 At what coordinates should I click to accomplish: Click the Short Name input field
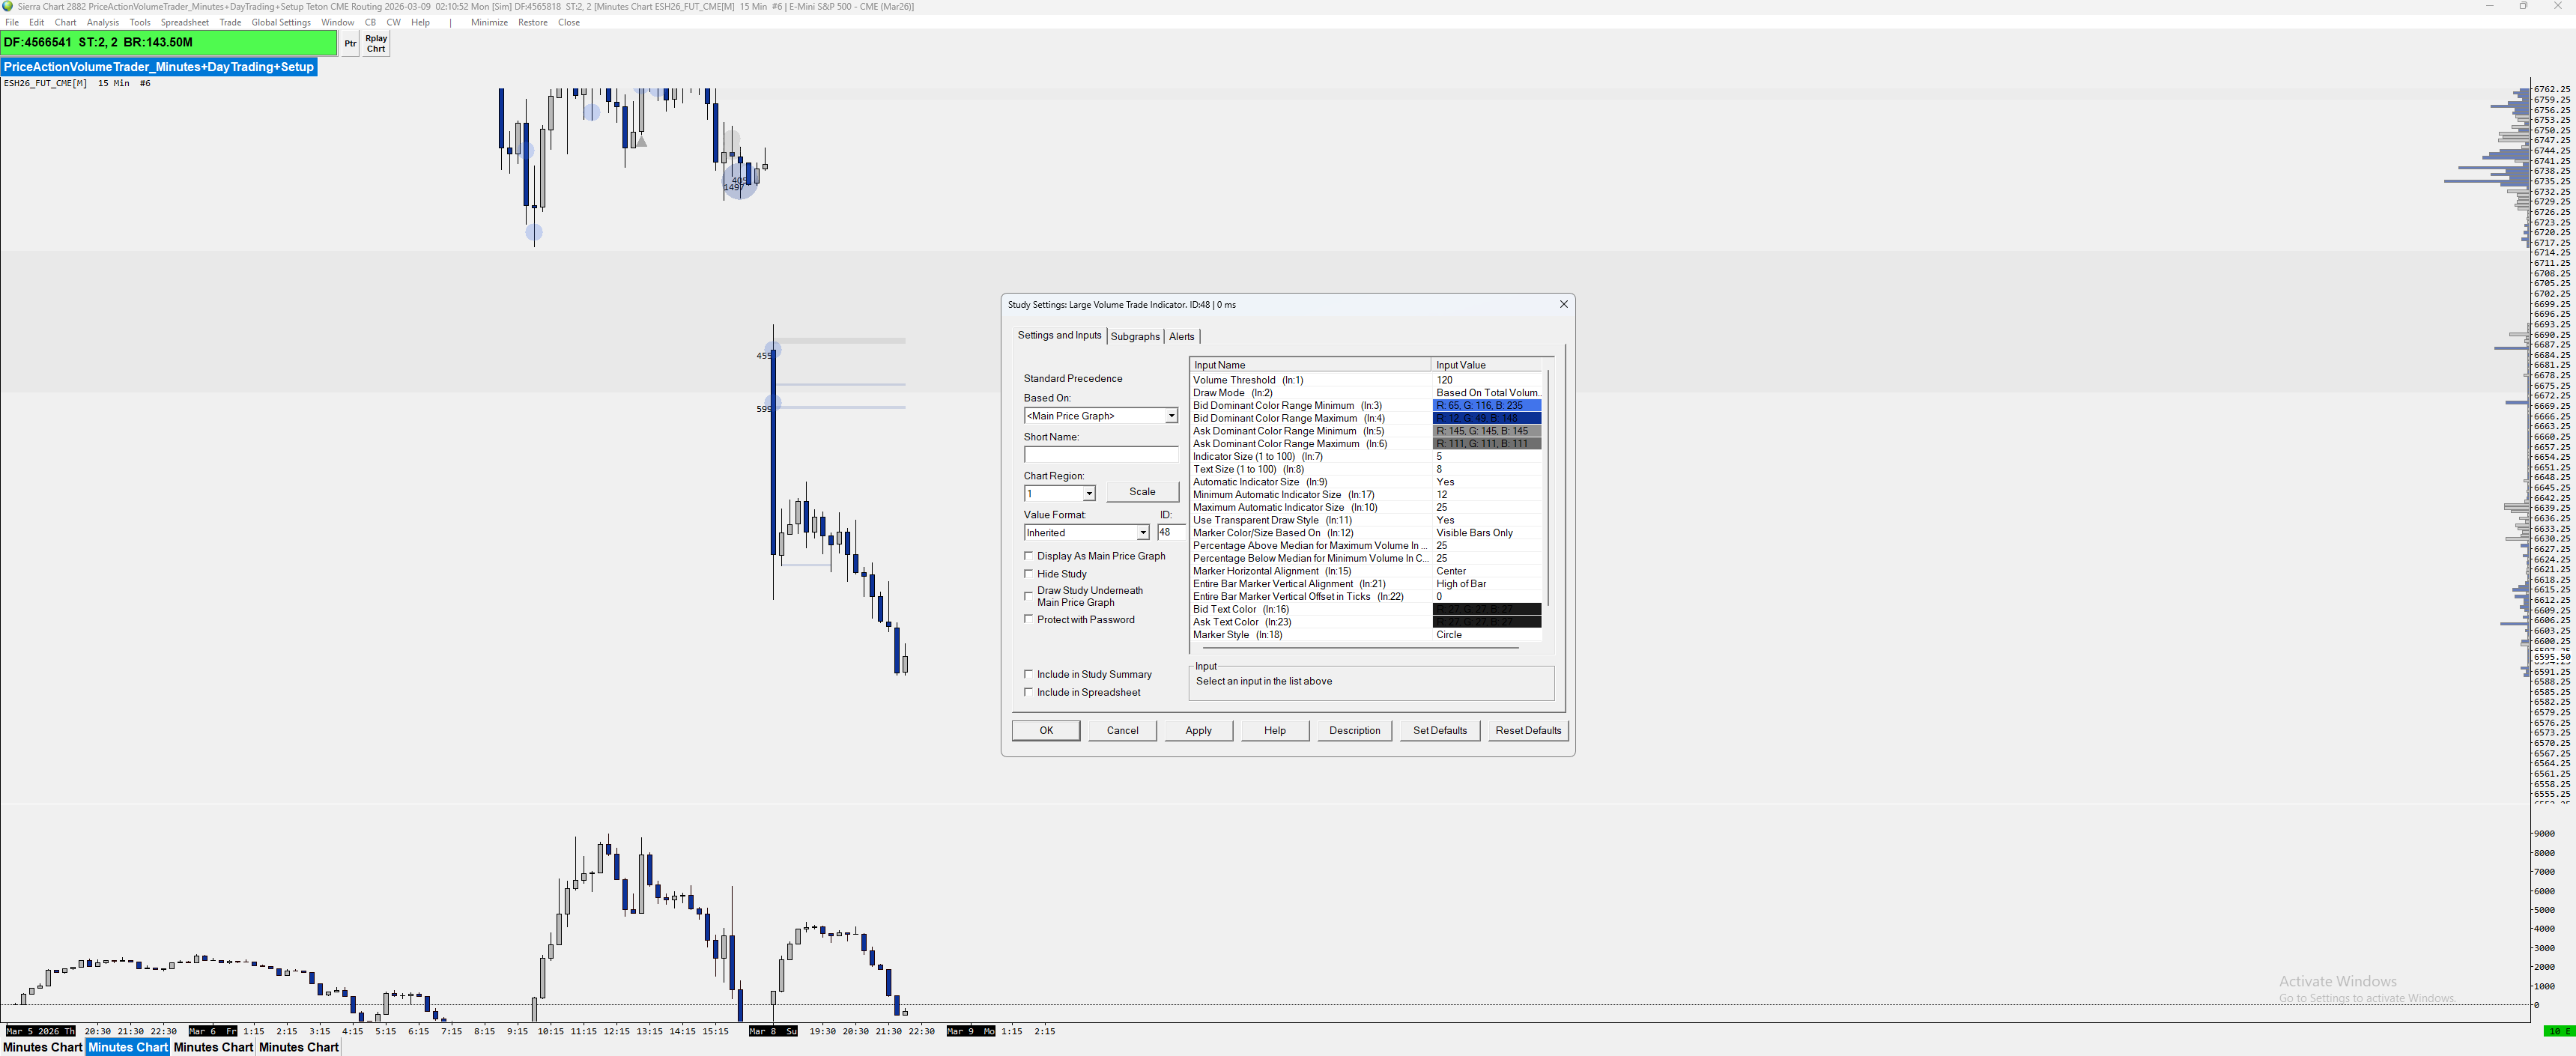[1100, 455]
